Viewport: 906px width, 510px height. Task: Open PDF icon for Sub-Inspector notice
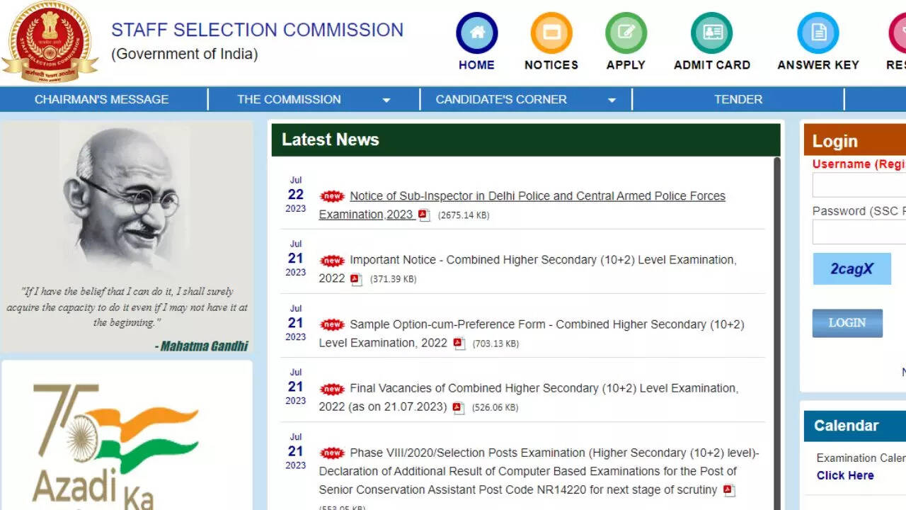pos(423,215)
